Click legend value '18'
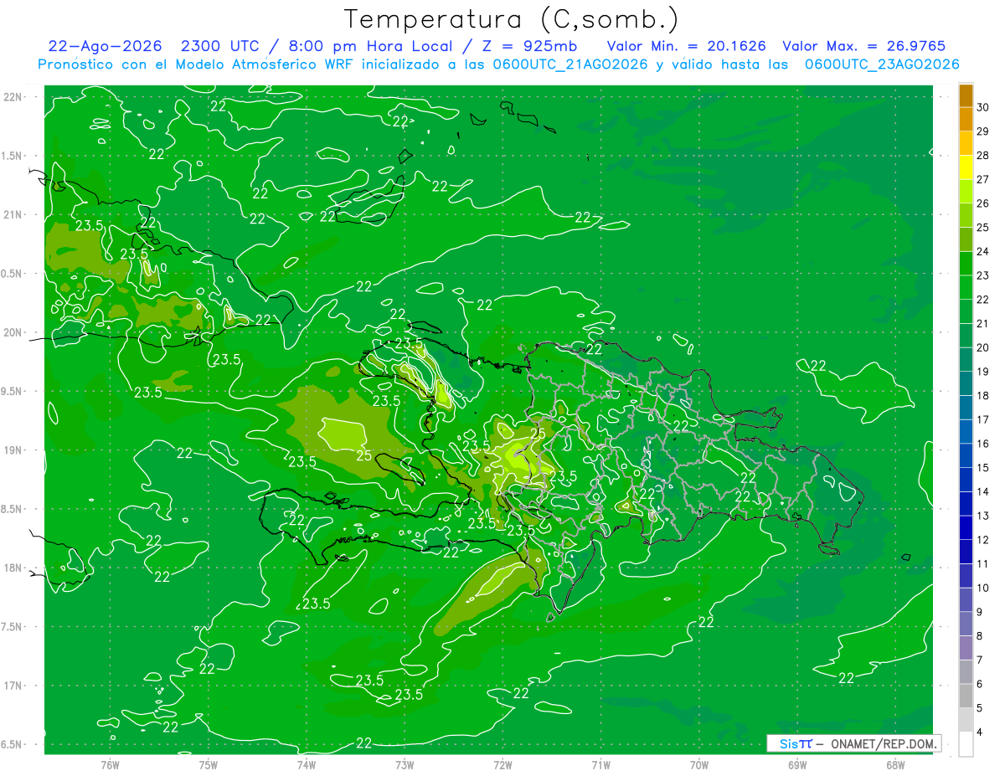The height and width of the screenshot is (776, 1005). 983,396
